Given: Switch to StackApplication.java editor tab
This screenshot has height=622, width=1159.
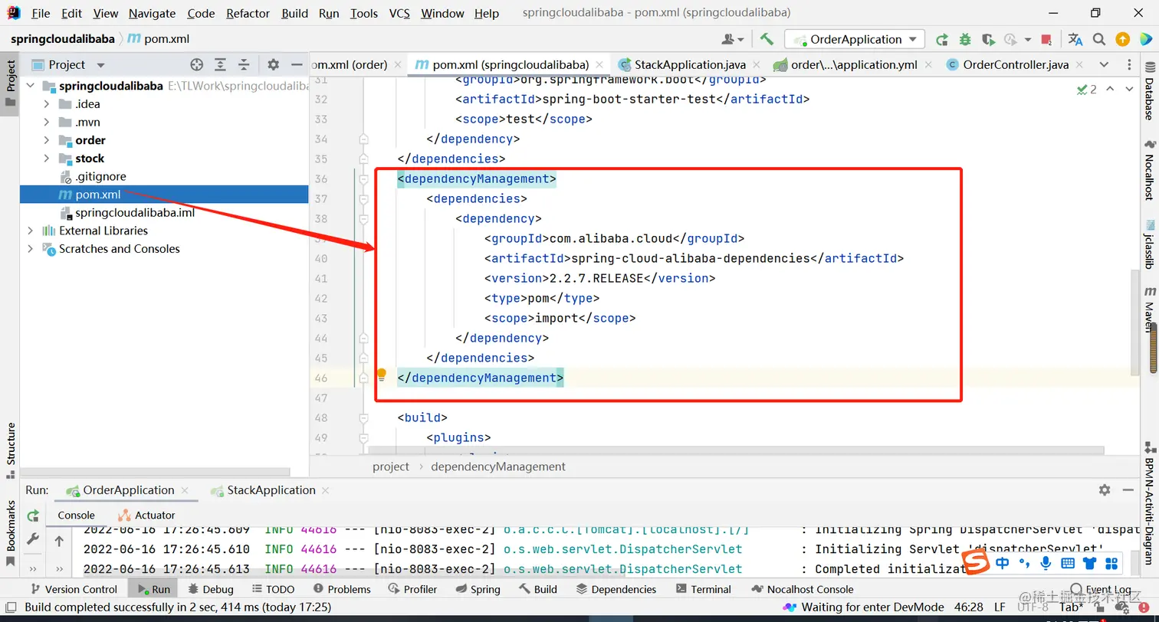Looking at the screenshot, I should coord(689,64).
